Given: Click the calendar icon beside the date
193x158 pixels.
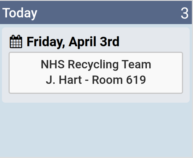Looking at the screenshot, I should pyautogui.click(x=16, y=42).
